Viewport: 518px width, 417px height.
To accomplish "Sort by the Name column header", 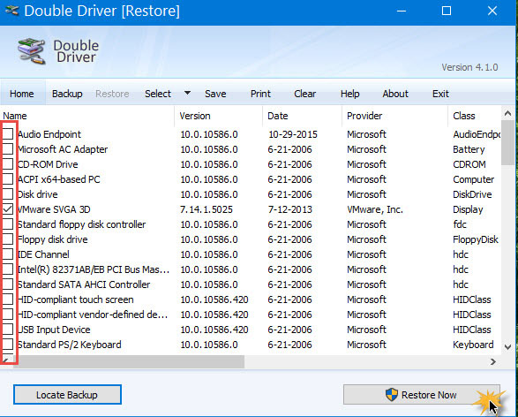I will click(87, 116).
